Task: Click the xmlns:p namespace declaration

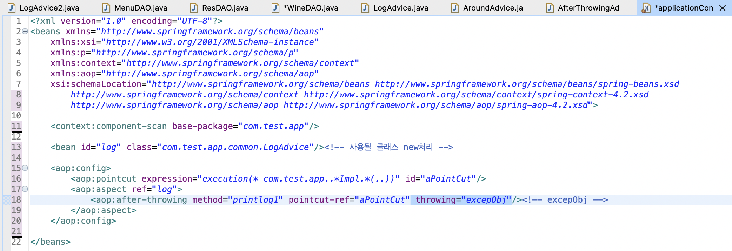Action: tap(174, 53)
